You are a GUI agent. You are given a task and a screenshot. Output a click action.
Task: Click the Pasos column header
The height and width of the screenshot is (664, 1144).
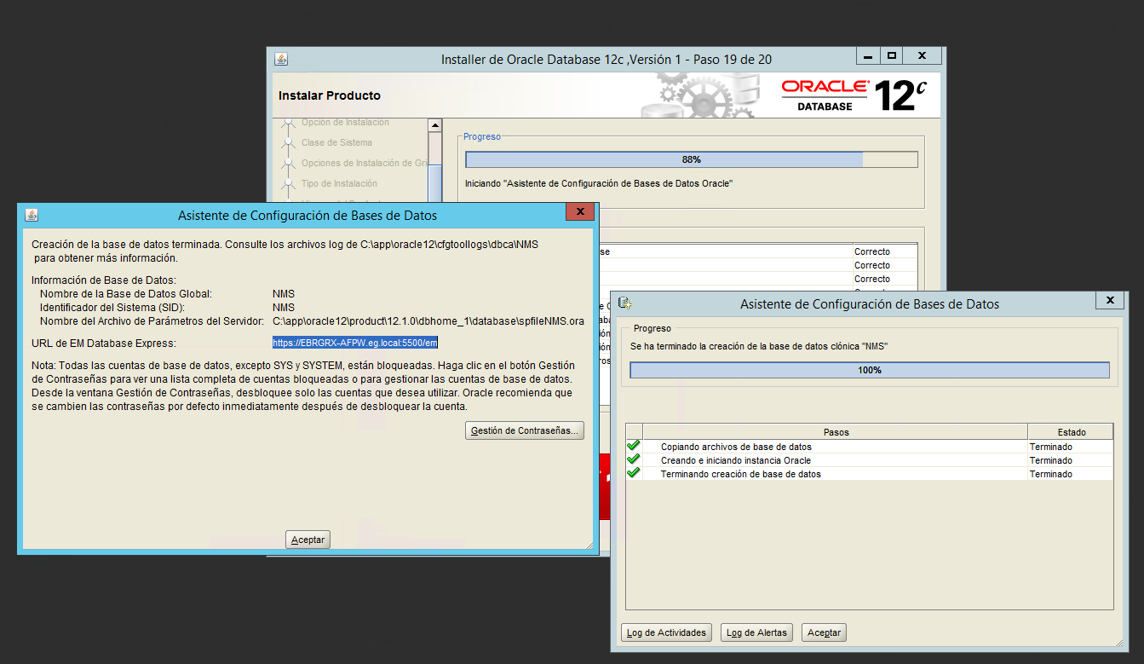836,432
